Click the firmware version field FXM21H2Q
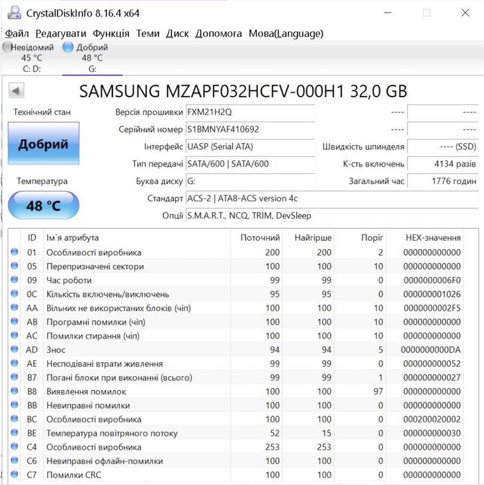The width and height of the screenshot is (484, 485). pos(250,112)
